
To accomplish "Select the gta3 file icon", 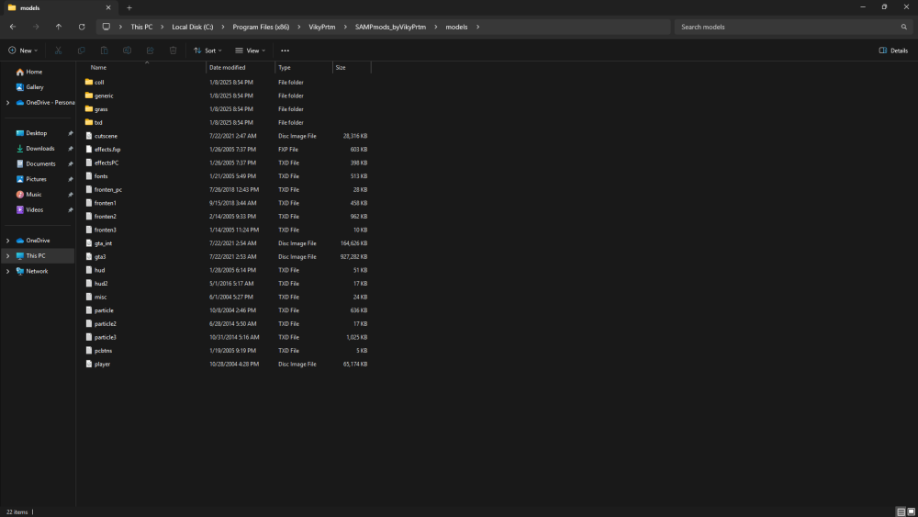I will [89, 256].
